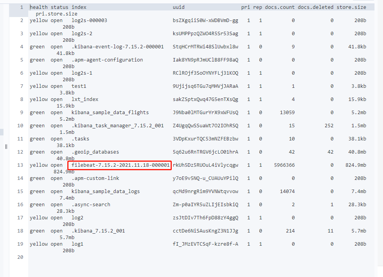Click uuid ksUMPPpzQZWO4R5Sr53Sag

pos(205,34)
